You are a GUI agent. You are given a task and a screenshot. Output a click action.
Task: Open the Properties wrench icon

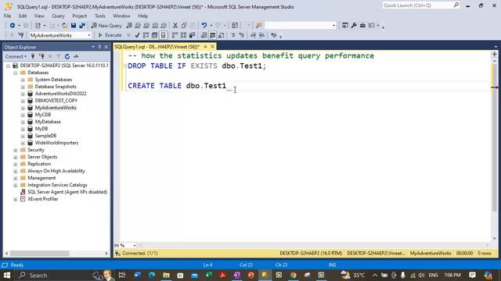pos(354,26)
